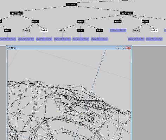This screenshot has width=166, height=140.
Task: Select outlined Original box under Type 2 branch
Action: [136, 30]
